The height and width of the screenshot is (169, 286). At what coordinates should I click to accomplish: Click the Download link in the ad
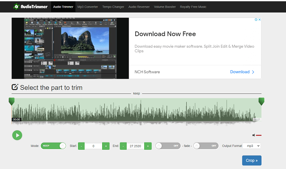(x=242, y=72)
